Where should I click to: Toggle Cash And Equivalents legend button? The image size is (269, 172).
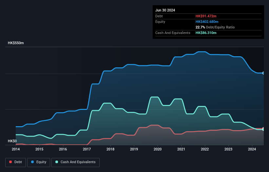pyautogui.click(x=75, y=162)
